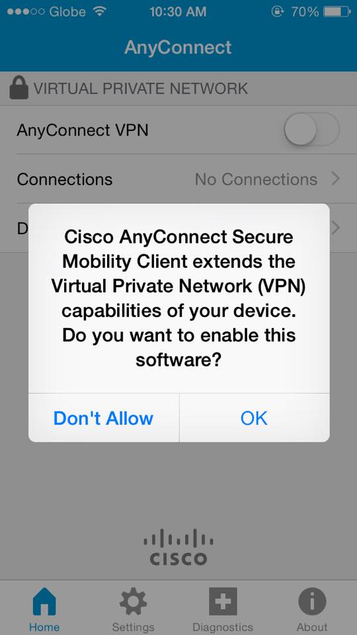This screenshot has width=357, height=635.
Task: Open the Settings gear icon
Action: [x=133, y=602]
